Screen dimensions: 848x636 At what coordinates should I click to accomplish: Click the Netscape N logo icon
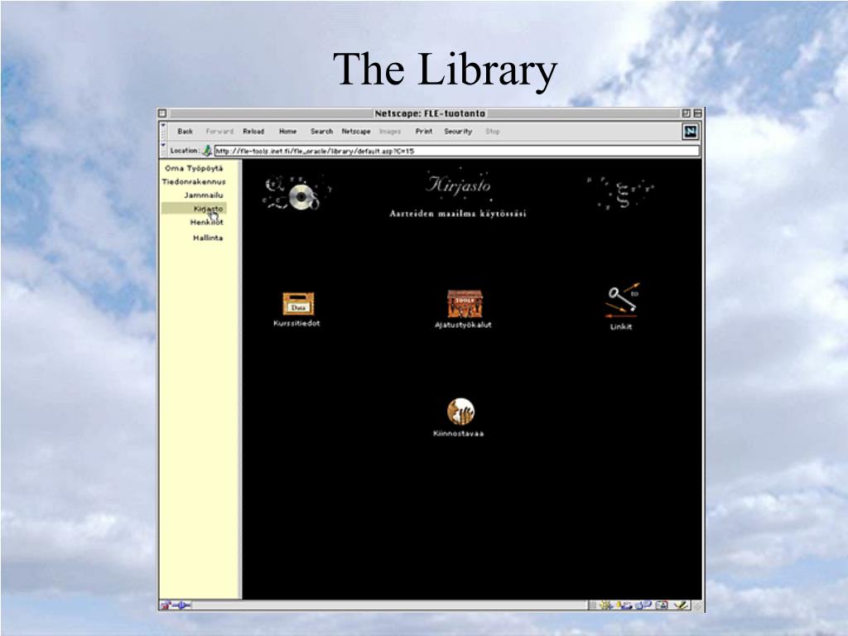pos(690,132)
